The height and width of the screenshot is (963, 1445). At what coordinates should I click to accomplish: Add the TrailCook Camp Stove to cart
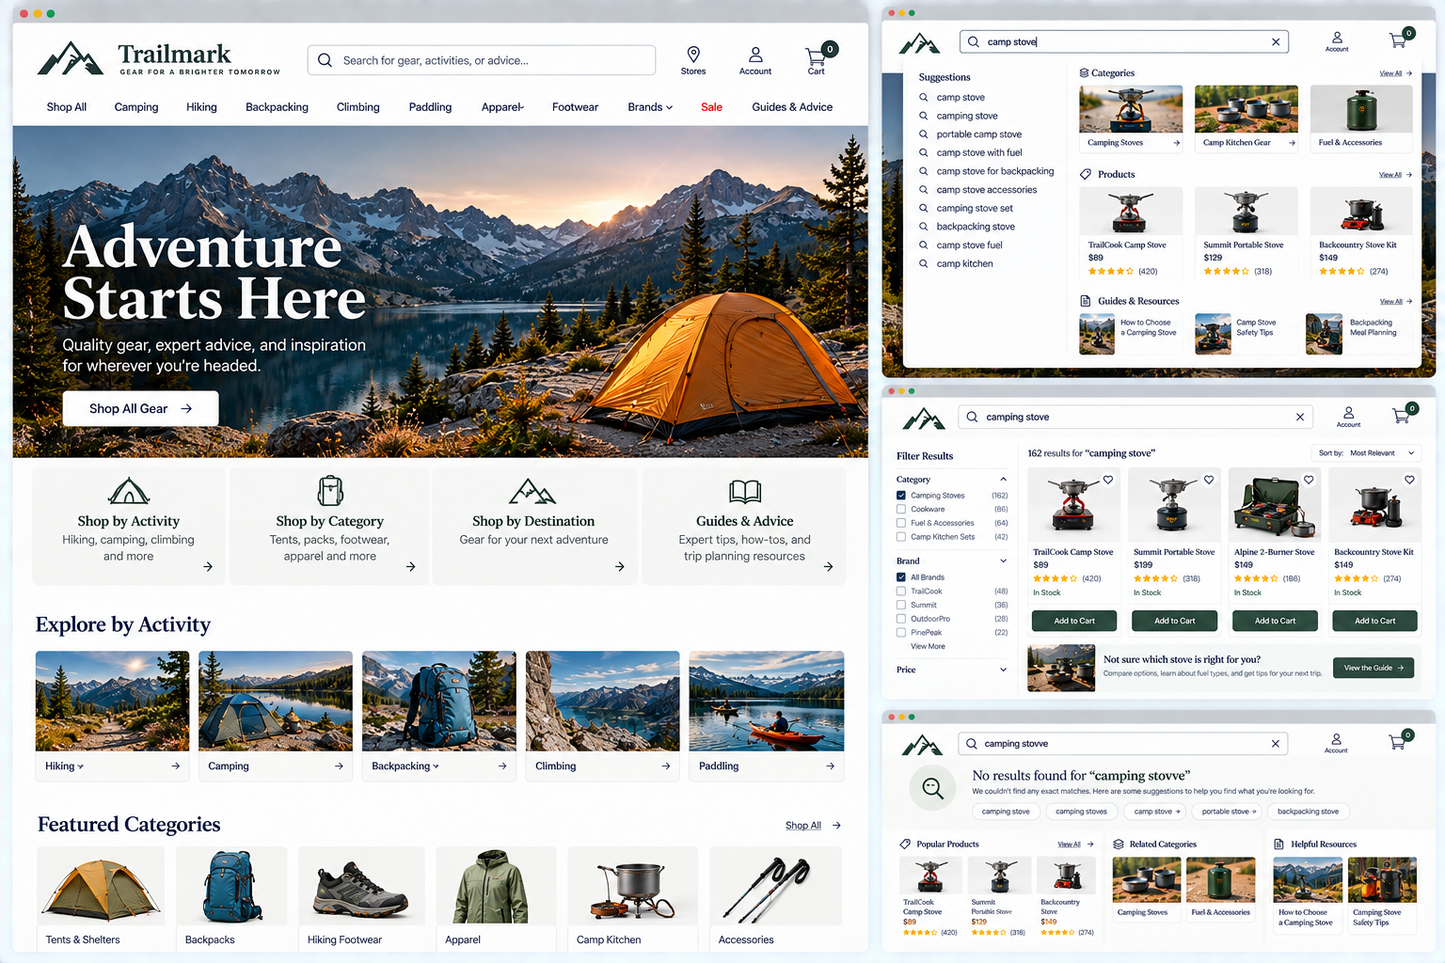pos(1074,621)
